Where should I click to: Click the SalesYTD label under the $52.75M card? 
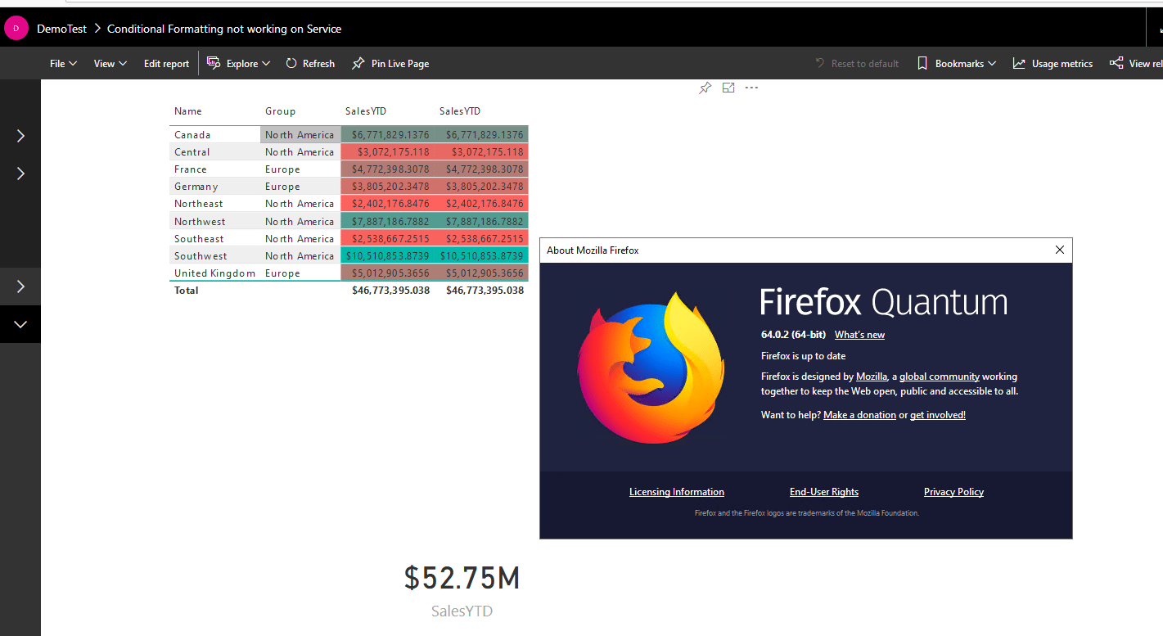[462, 611]
